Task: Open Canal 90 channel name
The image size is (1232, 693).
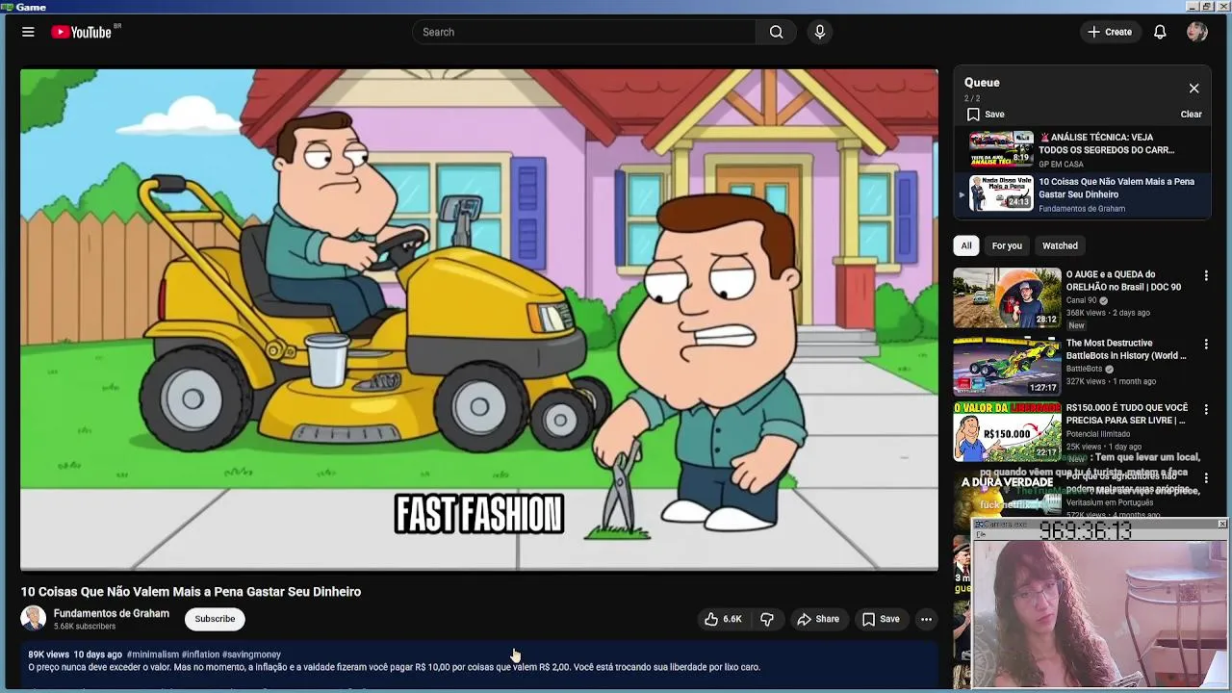Action: [x=1082, y=300]
